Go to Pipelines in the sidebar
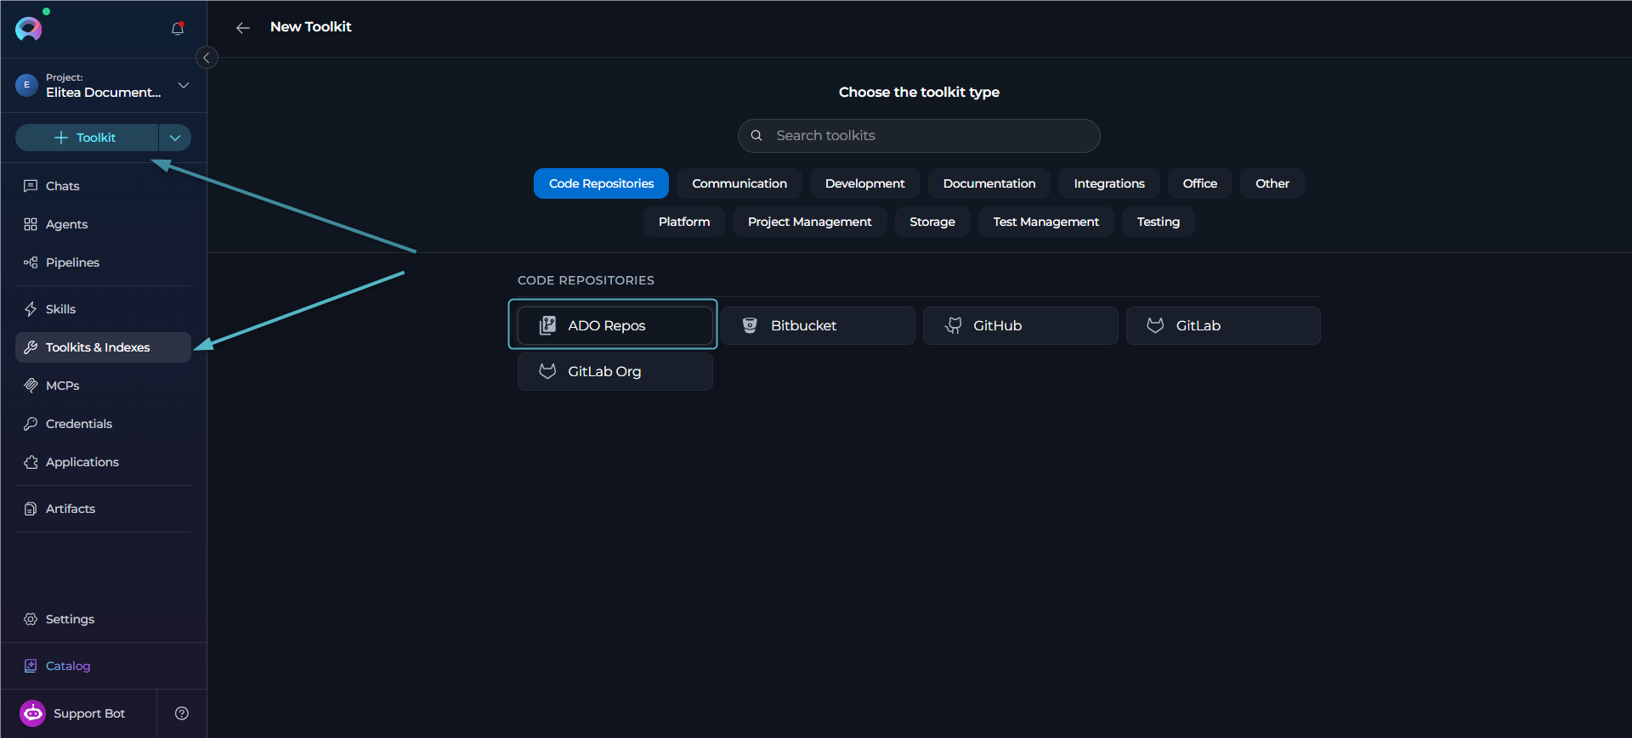Screen dimensions: 1632x738 (103, 262)
